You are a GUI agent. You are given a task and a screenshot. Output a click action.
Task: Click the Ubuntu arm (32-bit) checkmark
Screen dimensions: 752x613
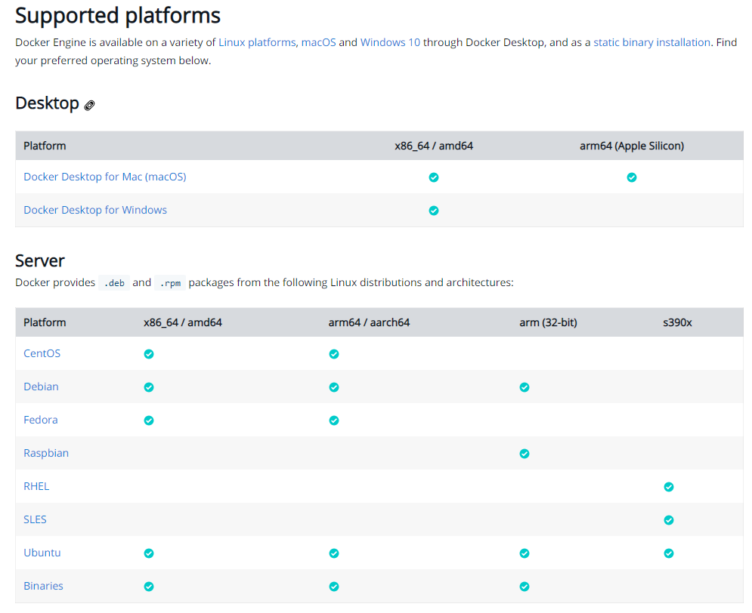pyautogui.click(x=525, y=553)
